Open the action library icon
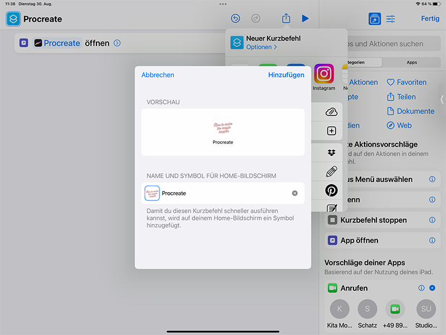The height and width of the screenshot is (335, 446). click(375, 19)
